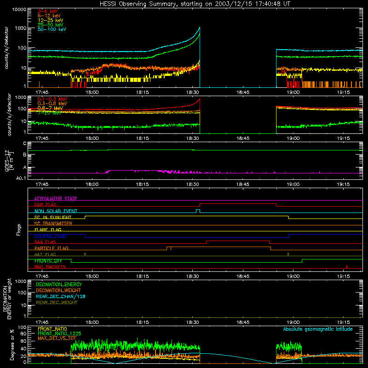Click the cyan NON_SOLAR_EVENT pulse near 18:30
368x368 pixels.
(198, 211)
